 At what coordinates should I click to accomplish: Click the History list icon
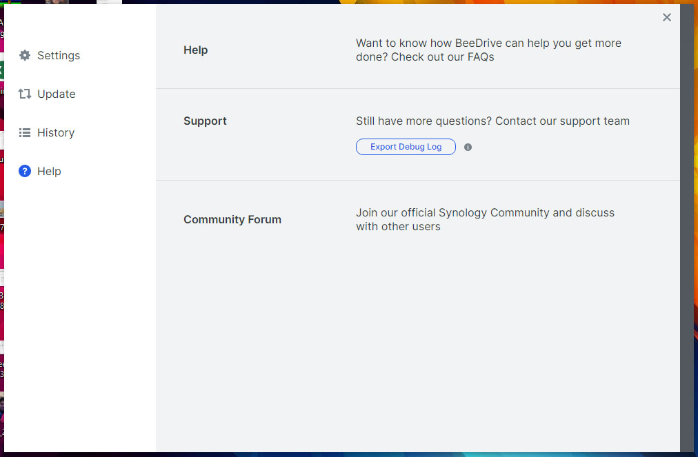point(25,132)
